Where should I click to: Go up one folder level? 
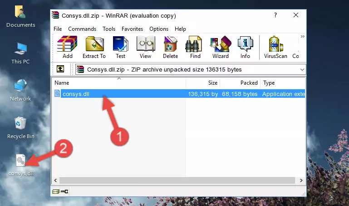coord(60,69)
